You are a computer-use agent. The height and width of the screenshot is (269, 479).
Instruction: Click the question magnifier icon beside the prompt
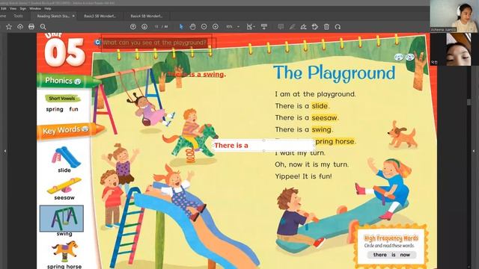(x=97, y=43)
